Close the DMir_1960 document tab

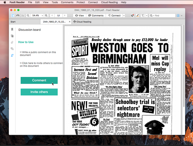click(x=70, y=22)
